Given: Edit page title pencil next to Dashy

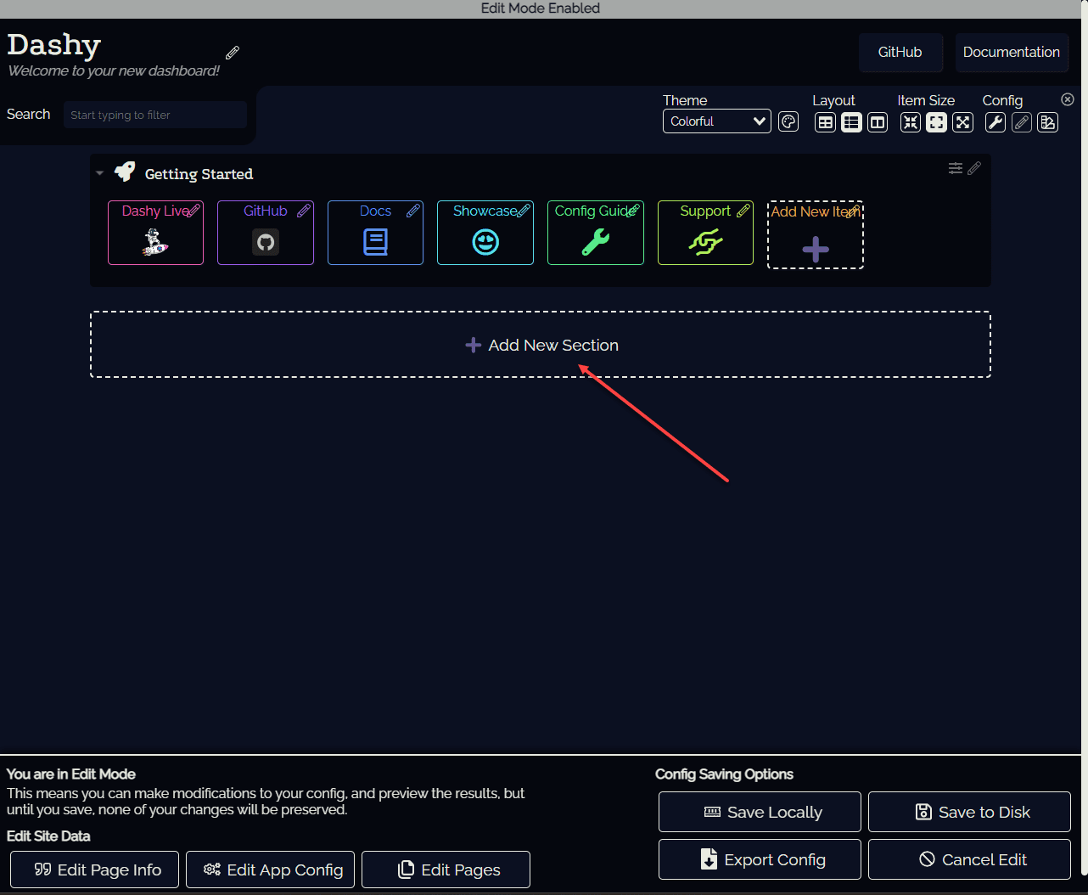Looking at the screenshot, I should [x=233, y=53].
